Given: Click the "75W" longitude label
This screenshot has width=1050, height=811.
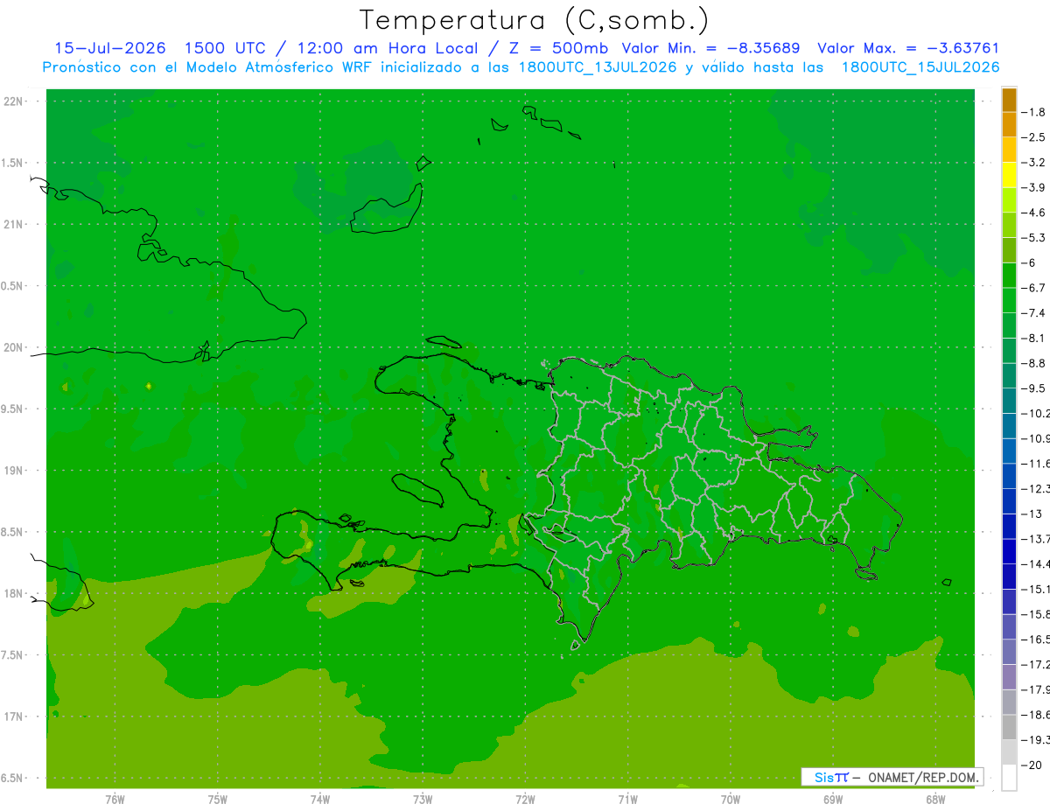Looking at the screenshot, I should [x=217, y=800].
